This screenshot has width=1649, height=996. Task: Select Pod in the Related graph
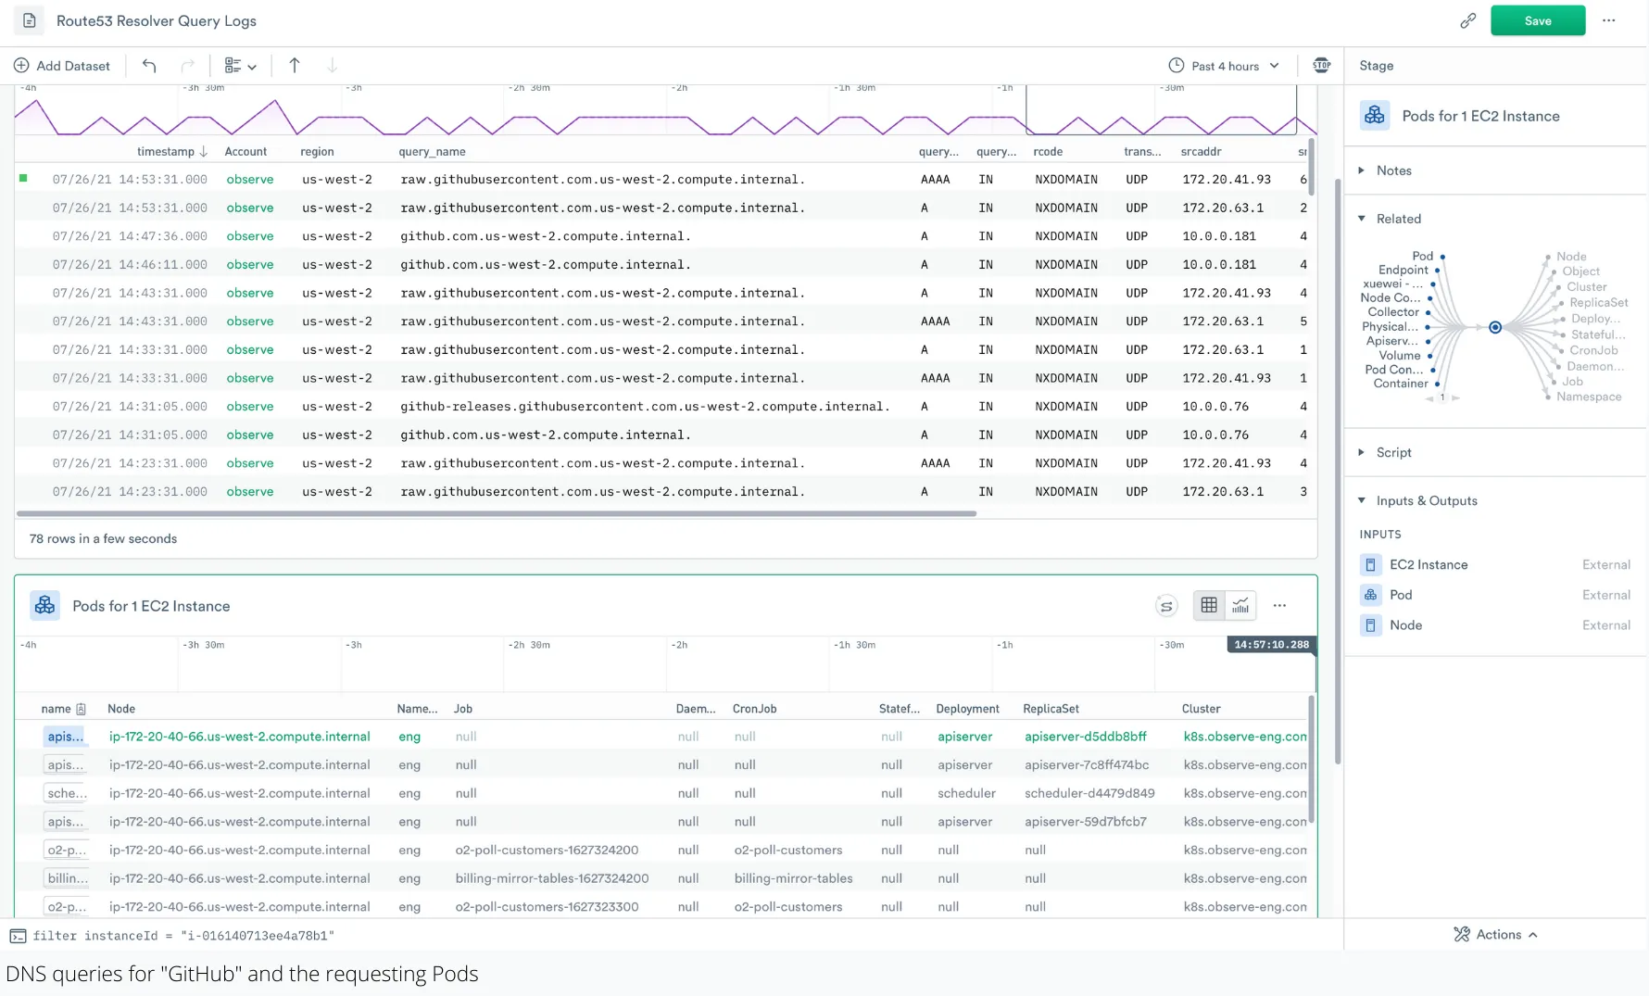pyautogui.click(x=1423, y=256)
